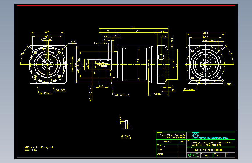
Task: Click the title line AND MOTOR FLANGE MOUNTING
Action: pos(207,145)
